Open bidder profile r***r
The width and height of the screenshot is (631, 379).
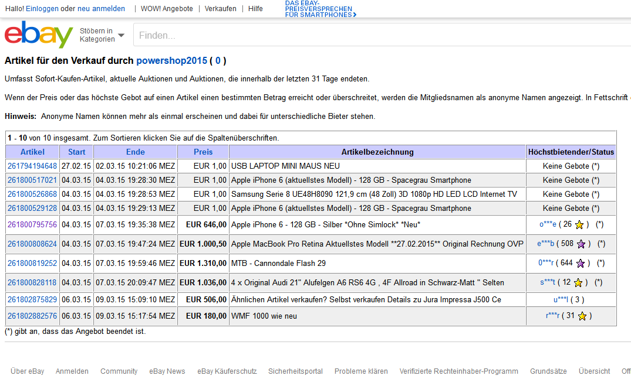click(x=552, y=316)
